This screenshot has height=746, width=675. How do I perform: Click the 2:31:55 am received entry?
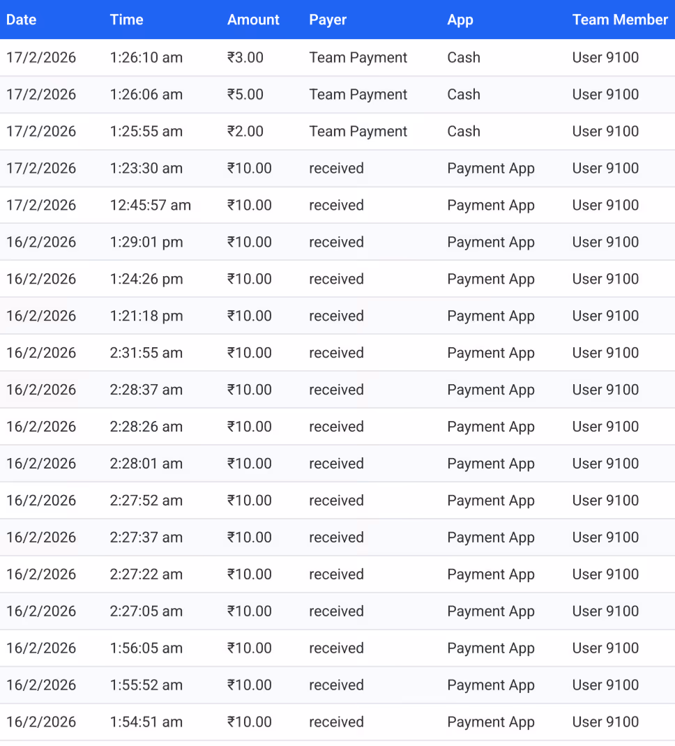point(337,353)
